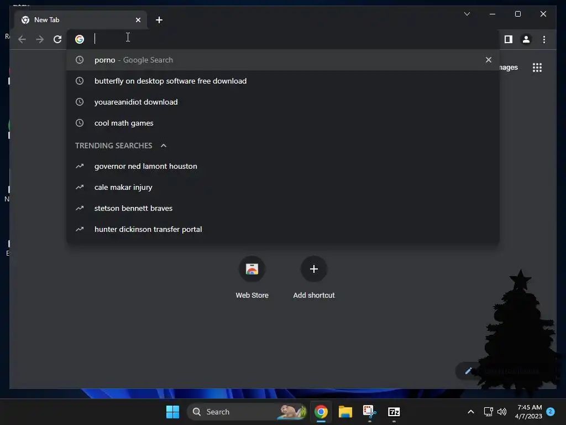
Task: Open notifications badge showing 2
Action: point(551,411)
